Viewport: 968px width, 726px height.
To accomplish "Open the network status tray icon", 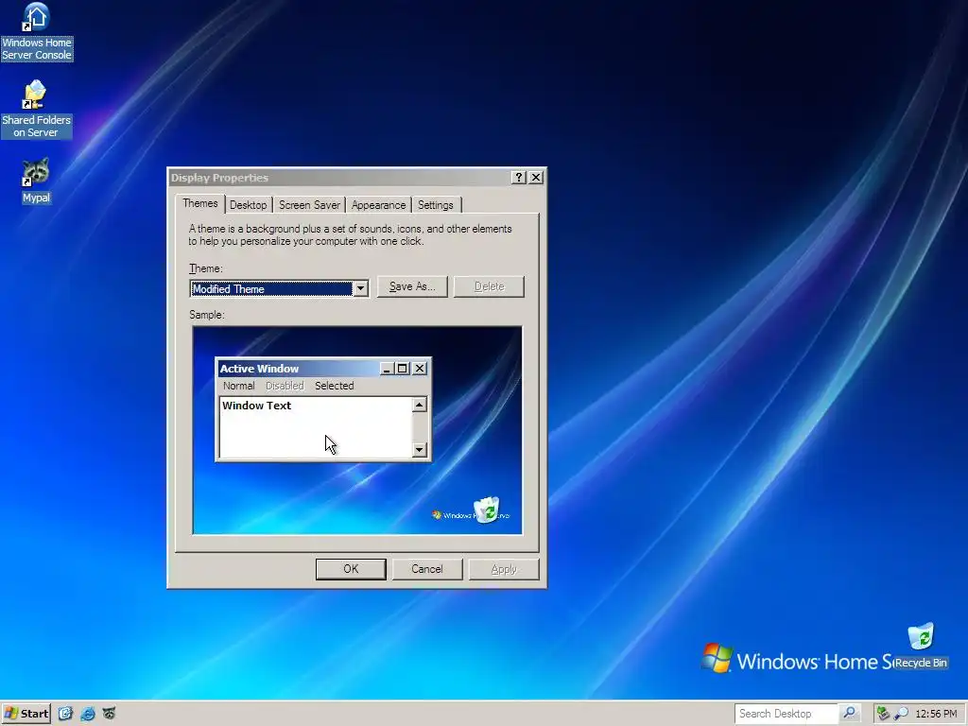I will click(x=883, y=714).
